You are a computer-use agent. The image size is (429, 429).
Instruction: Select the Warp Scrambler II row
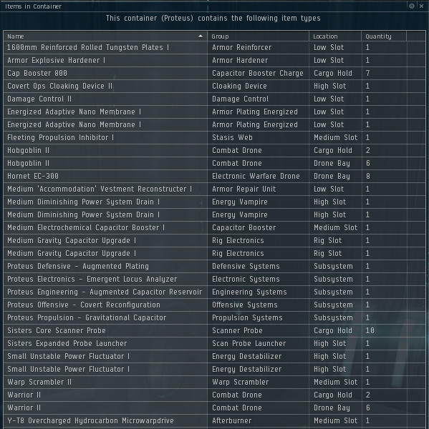pyautogui.click(x=214, y=382)
